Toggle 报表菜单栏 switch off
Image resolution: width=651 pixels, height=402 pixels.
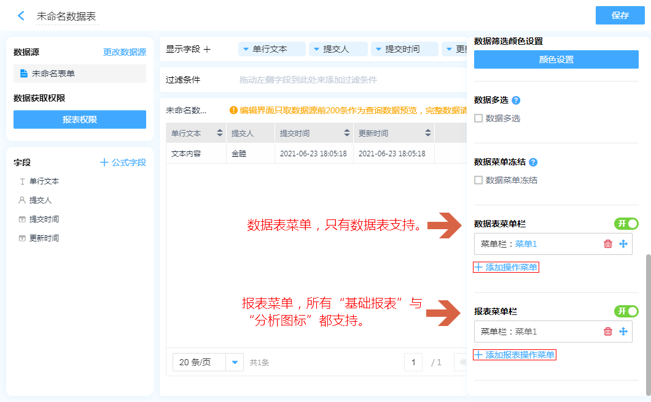pos(626,311)
